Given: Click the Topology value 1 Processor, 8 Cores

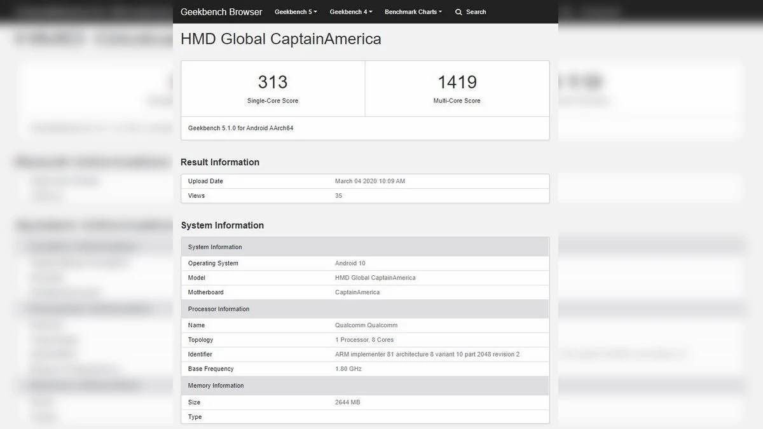Looking at the screenshot, I should (x=364, y=340).
